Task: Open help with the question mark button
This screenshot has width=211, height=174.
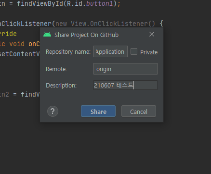Action: [x=53, y=111]
